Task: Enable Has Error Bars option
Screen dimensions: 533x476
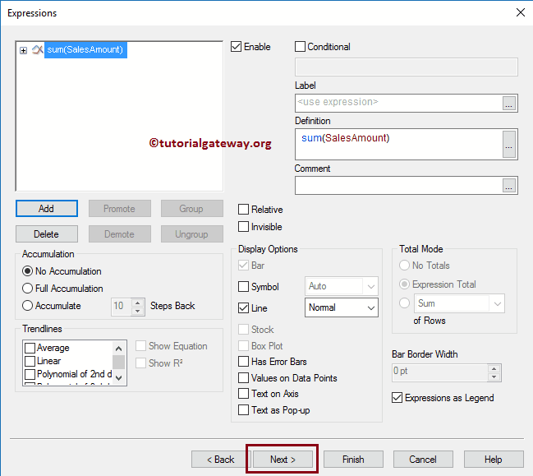Action: [243, 362]
